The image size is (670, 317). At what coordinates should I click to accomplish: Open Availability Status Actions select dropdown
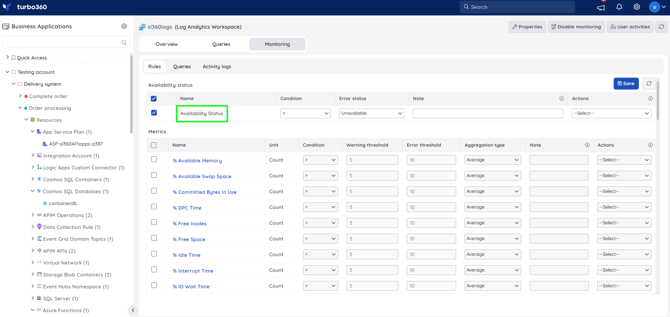(x=611, y=113)
